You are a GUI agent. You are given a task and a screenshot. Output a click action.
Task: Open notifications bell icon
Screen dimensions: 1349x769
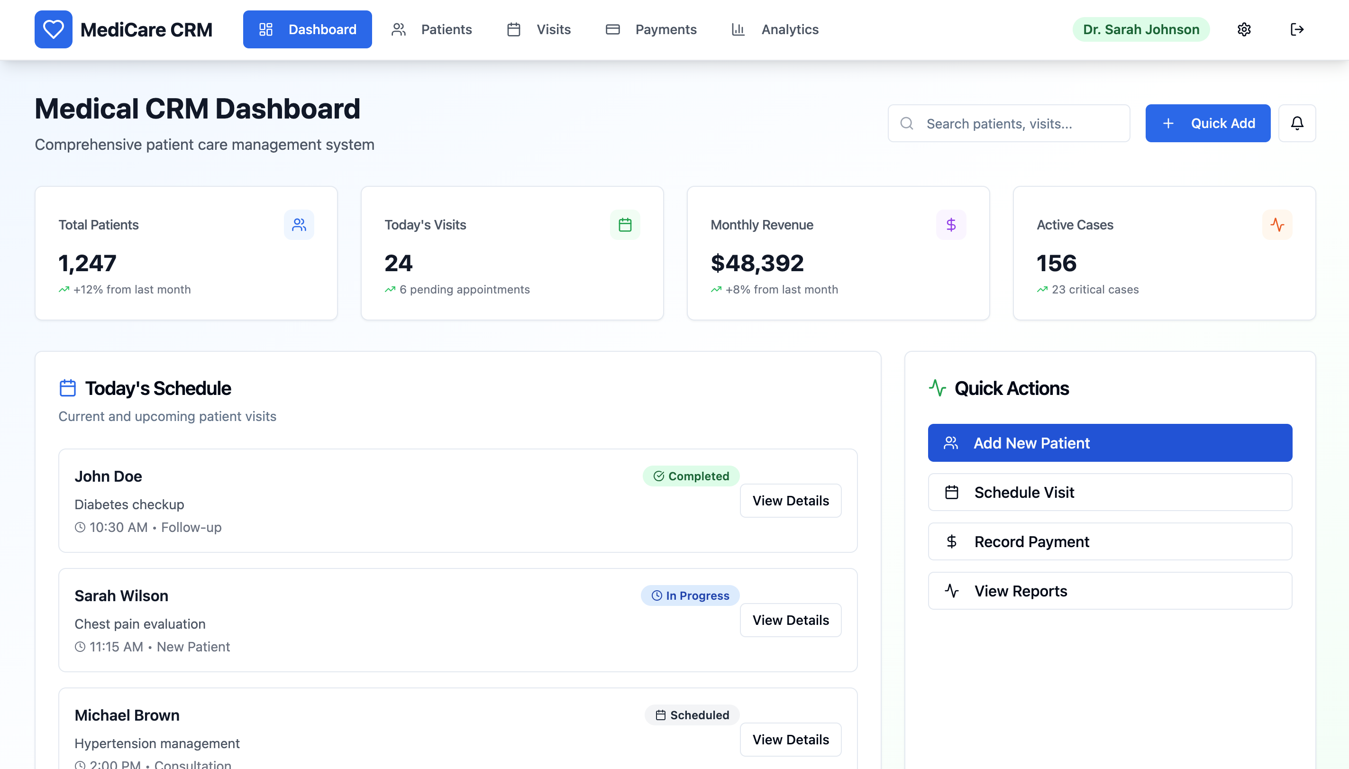1297,123
